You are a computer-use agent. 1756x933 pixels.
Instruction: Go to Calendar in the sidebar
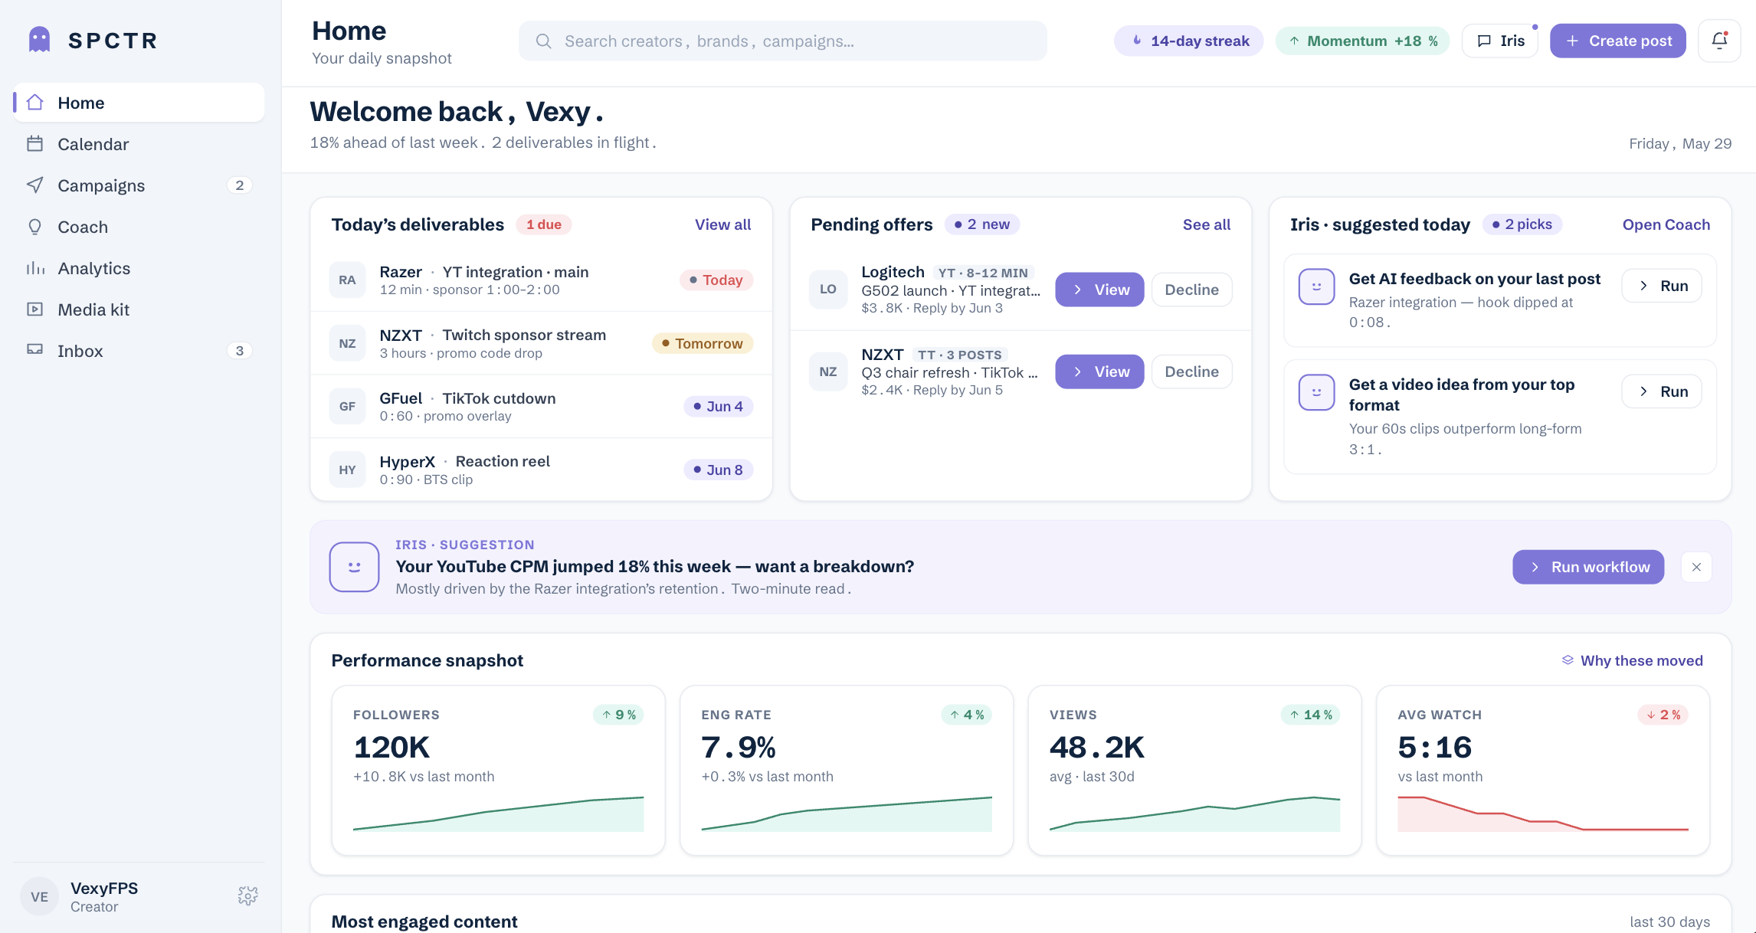click(x=139, y=144)
